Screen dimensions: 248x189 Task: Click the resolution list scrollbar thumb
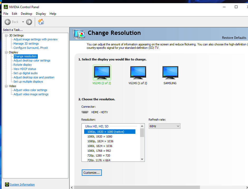[x=142, y=133]
